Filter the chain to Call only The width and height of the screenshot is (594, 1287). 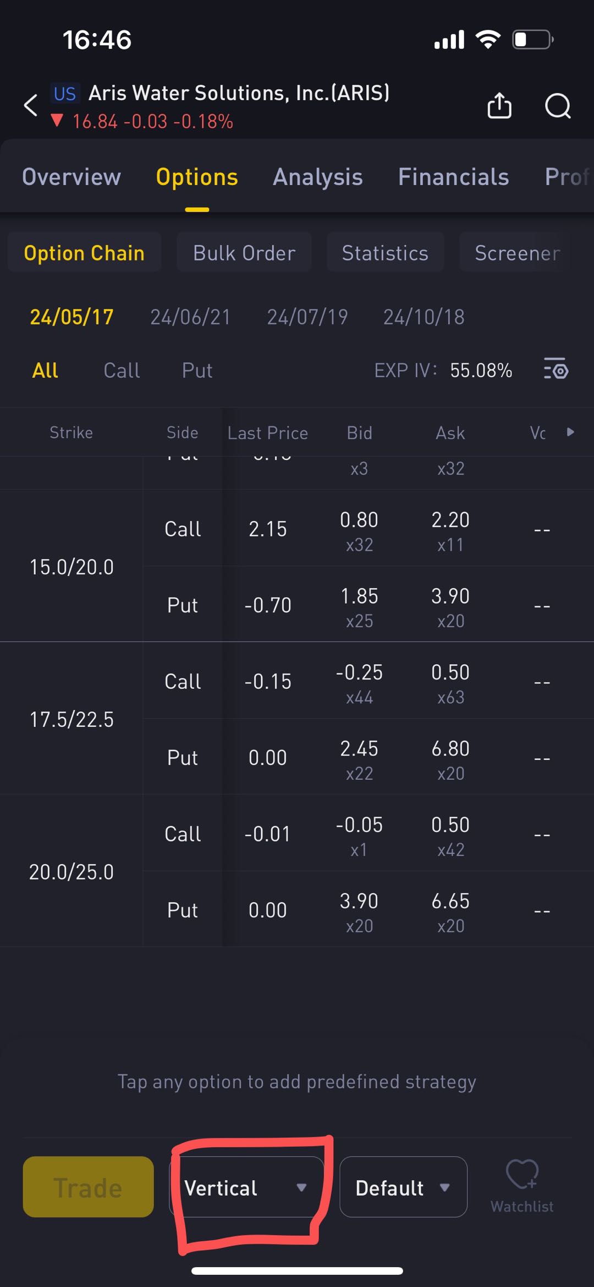(122, 370)
